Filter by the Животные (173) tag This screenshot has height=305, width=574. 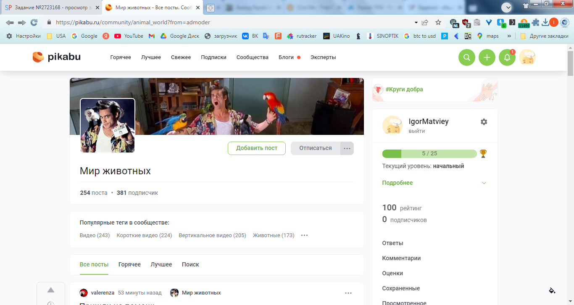click(274, 235)
